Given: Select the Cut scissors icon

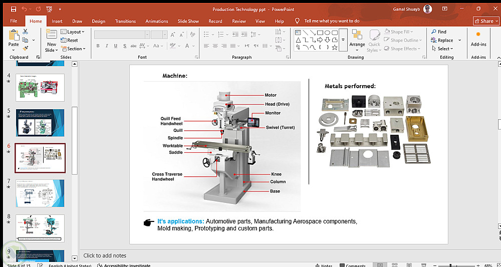Looking at the screenshot, I should [x=25, y=32].
